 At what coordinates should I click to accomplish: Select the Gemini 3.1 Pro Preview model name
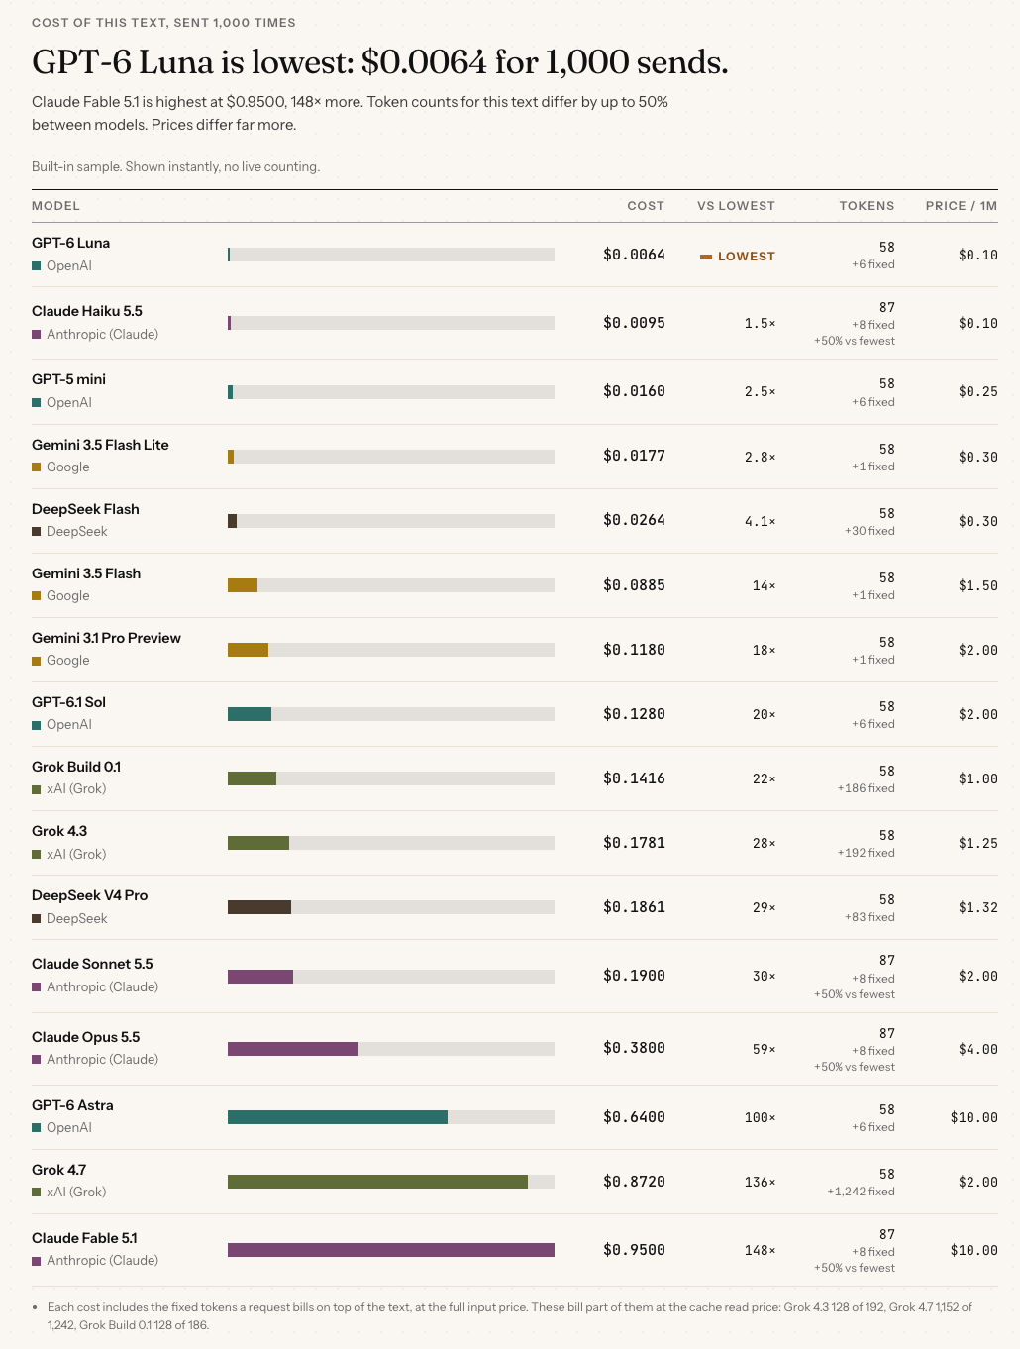pos(106,638)
